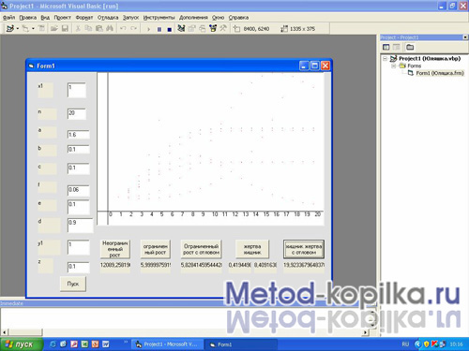The image size is (469, 351).
Task: Open the Properties Window toolbar icon
Action: click(x=191, y=29)
